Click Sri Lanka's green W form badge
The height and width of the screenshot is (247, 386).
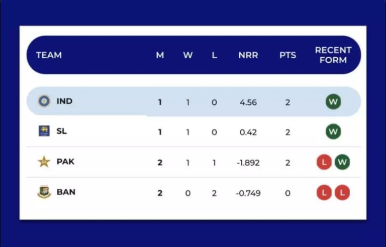pos(333,132)
